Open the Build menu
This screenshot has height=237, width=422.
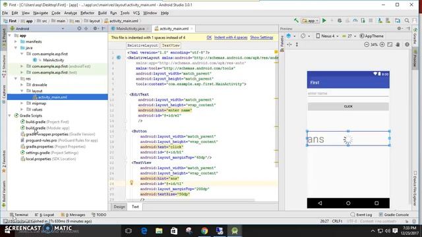102,13
